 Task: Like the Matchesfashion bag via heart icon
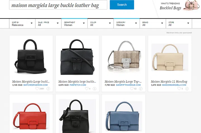[x=37, y=89]
